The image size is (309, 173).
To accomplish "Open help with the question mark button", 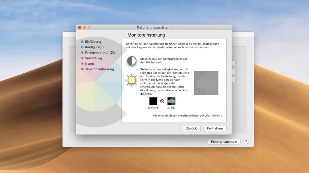I will click(246, 141).
